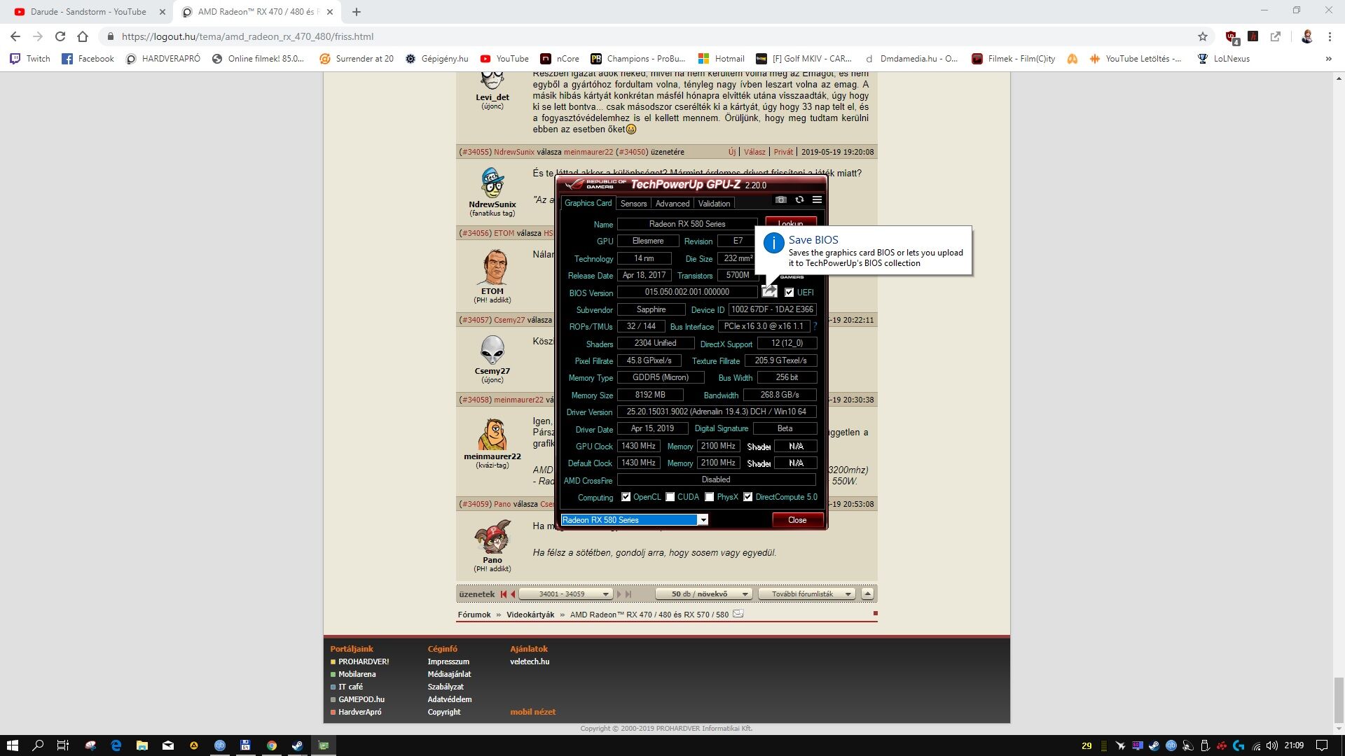1345x756 pixels.
Task: Click the meinmaurer22 username
Action: pos(492,456)
